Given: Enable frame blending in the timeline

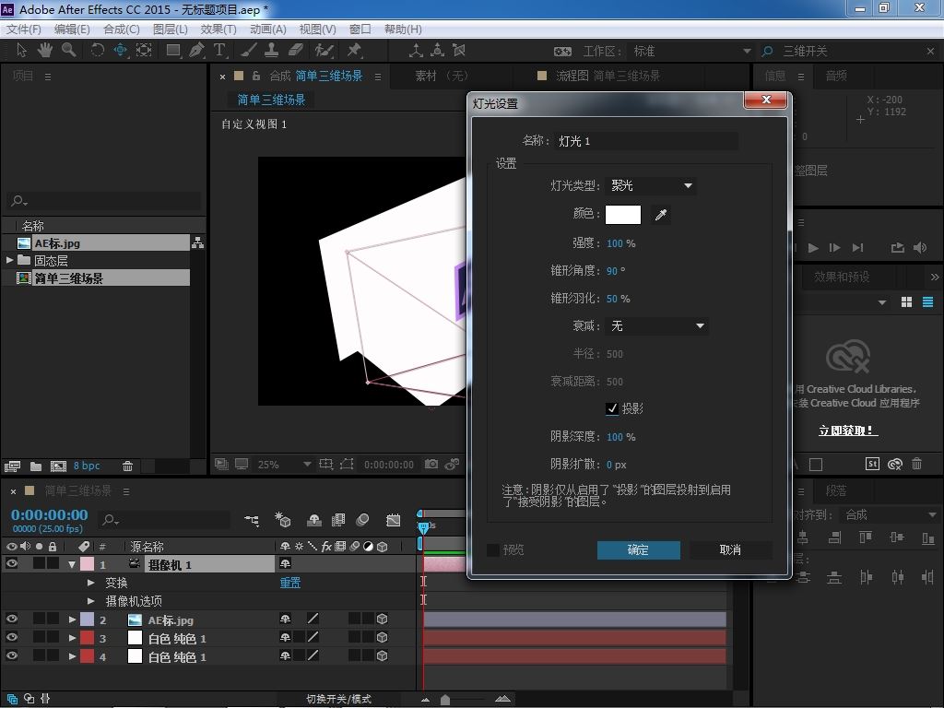Looking at the screenshot, I should click(338, 520).
